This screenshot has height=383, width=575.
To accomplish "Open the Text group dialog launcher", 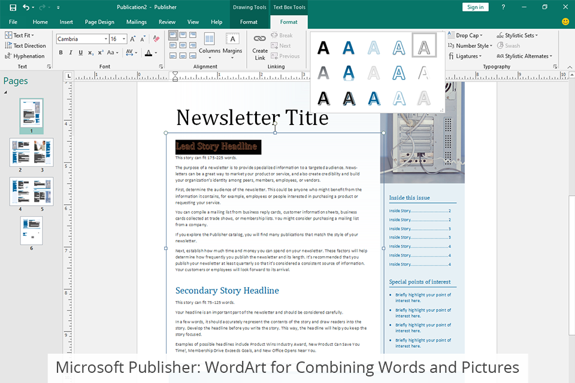I will click(x=49, y=66).
